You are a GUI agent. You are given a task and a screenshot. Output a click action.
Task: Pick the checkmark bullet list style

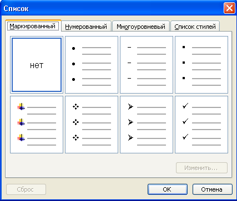pyautogui.click(x=201, y=125)
